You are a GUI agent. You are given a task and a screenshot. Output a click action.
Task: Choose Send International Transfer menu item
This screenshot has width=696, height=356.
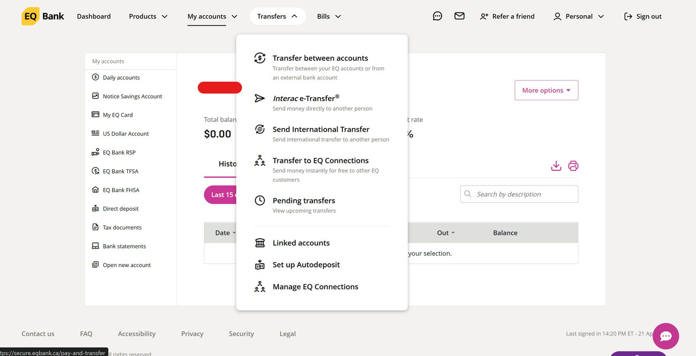322,133
